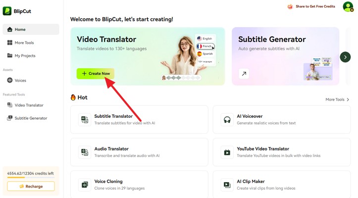Click the credits left progress bar
This screenshot has height=198, width=358.
tap(31, 177)
